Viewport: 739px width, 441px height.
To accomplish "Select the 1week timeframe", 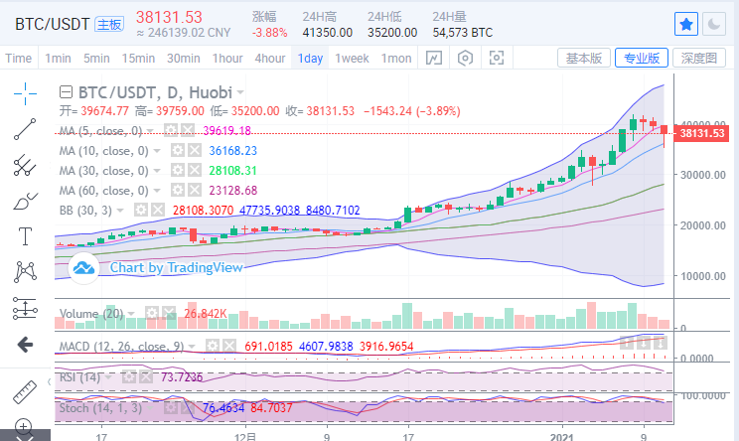I will [x=352, y=58].
